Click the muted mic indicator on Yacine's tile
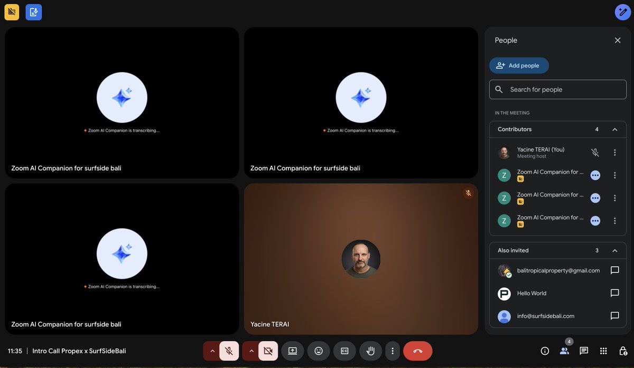The image size is (634, 368). pos(468,193)
